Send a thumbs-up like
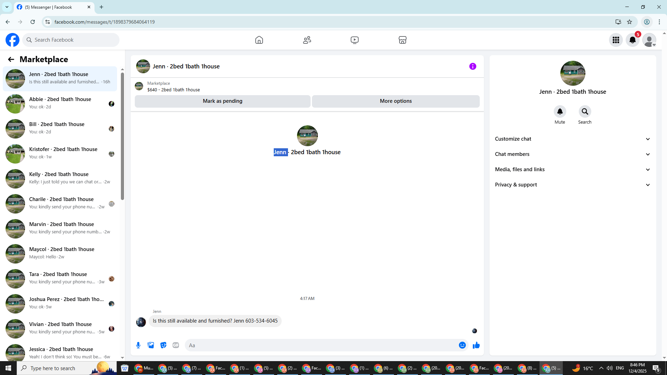 point(476,345)
